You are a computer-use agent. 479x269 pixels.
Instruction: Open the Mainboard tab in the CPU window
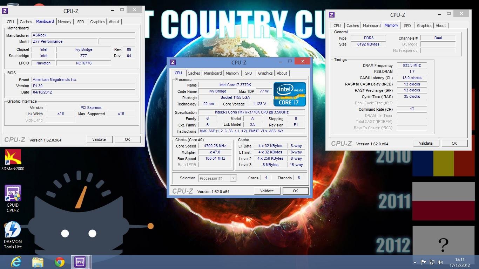pos(213,73)
